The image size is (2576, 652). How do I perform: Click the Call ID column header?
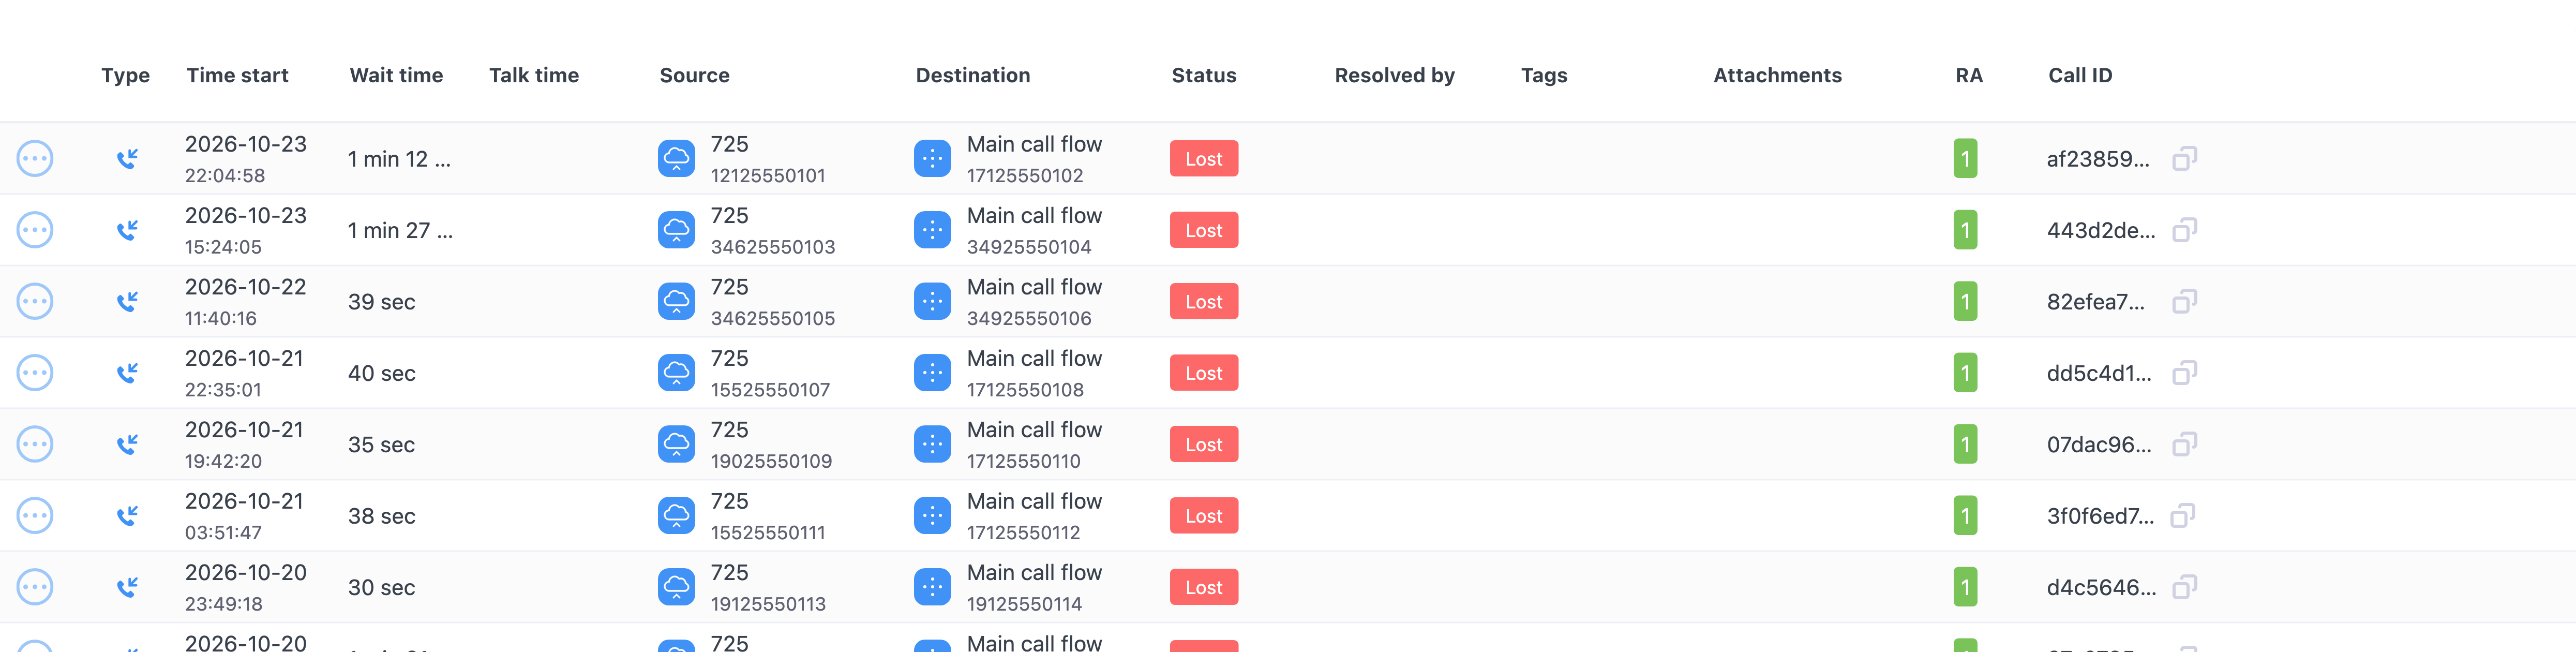tap(2080, 75)
